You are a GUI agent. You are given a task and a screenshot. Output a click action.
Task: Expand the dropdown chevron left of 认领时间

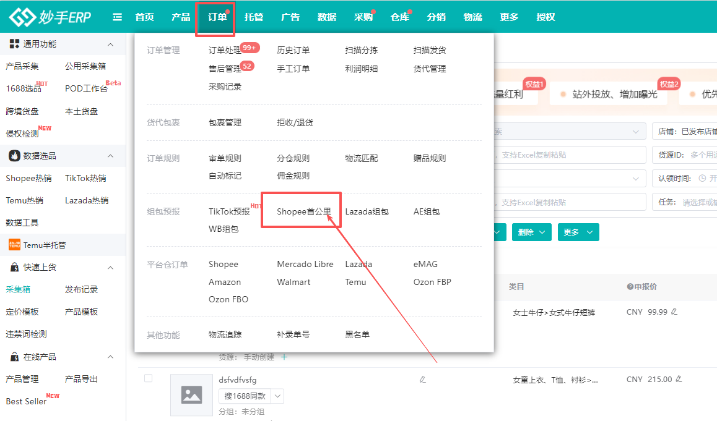click(636, 179)
